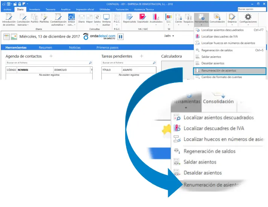Open IVA Soportado
Screen dimensions: 268x207
(x=143, y=18)
